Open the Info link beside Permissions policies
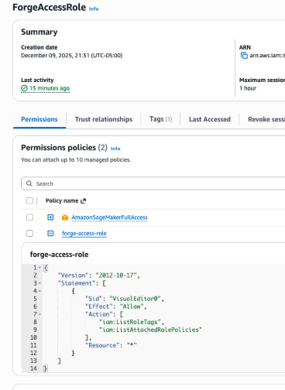Viewport: 285px width, 390px height. [115, 149]
